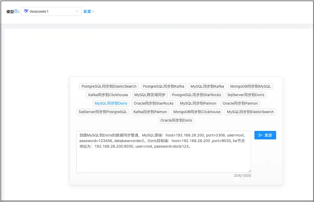
Task: Select highlighted MySQL同步到Doris tag
Action: pyautogui.click(x=111, y=103)
